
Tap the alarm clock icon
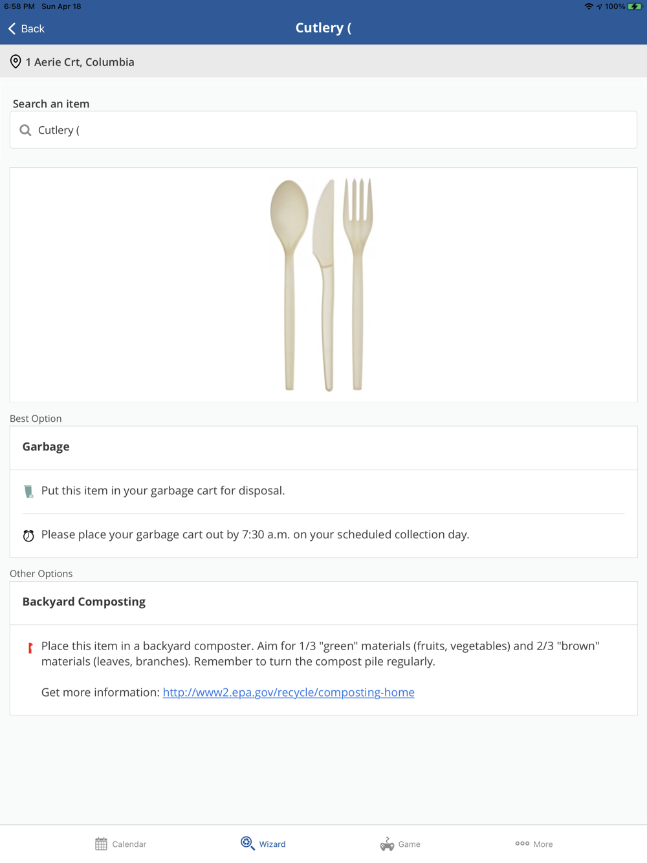(x=28, y=536)
